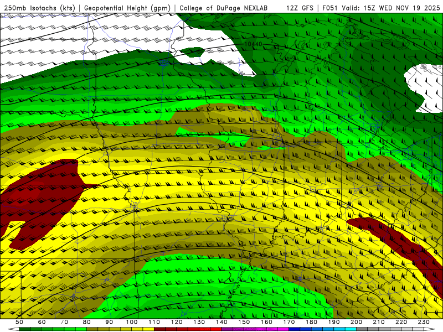Click the 'F051' forecast hour text

click(x=329, y=8)
